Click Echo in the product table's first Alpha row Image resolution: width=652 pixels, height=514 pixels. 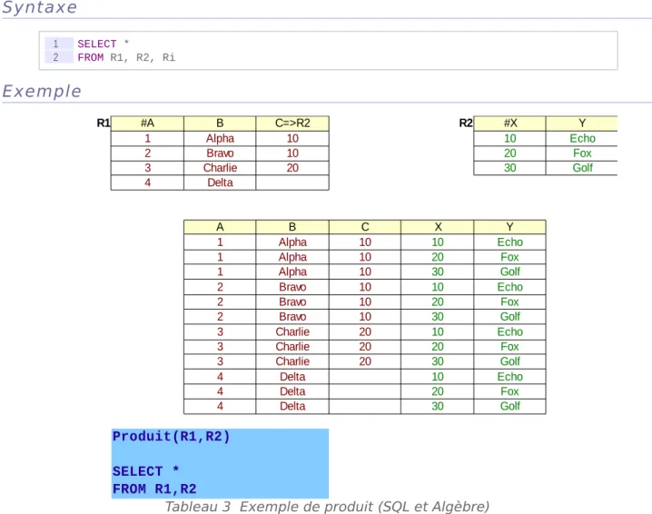(509, 242)
